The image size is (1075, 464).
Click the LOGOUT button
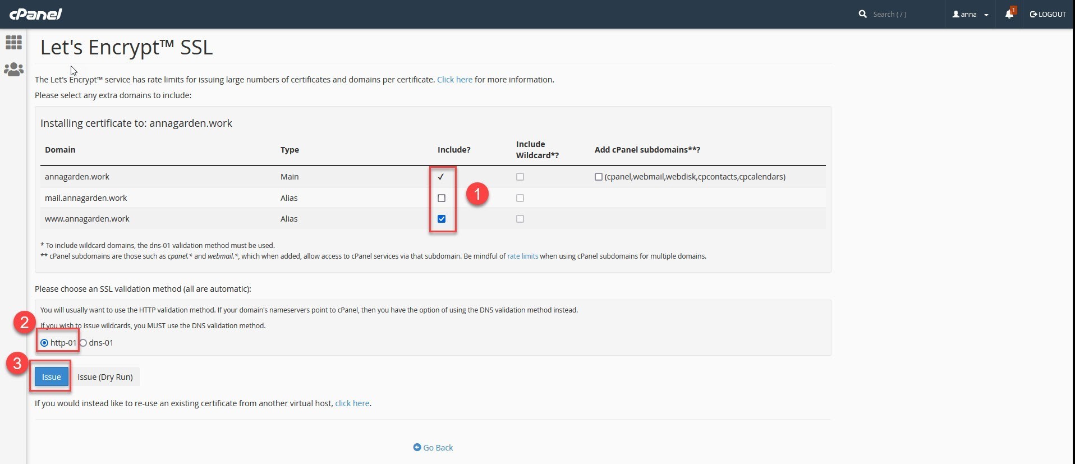coord(1048,14)
